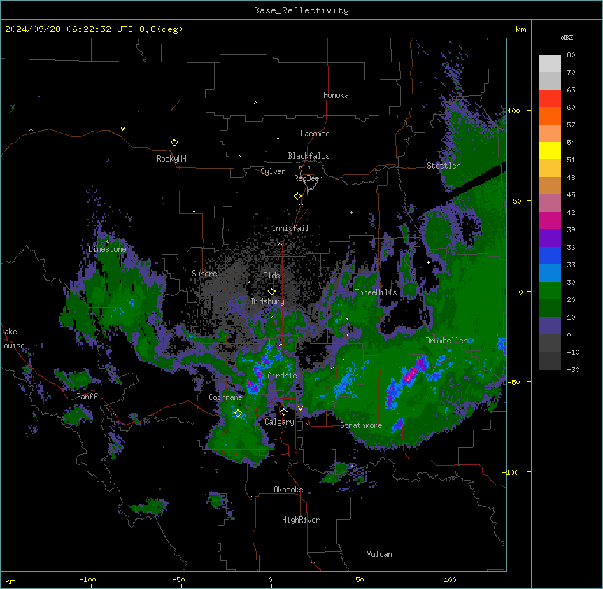Pick the slate-blue 0-10 dBZ legend swatch
This screenshot has height=589, width=603.
click(x=550, y=326)
